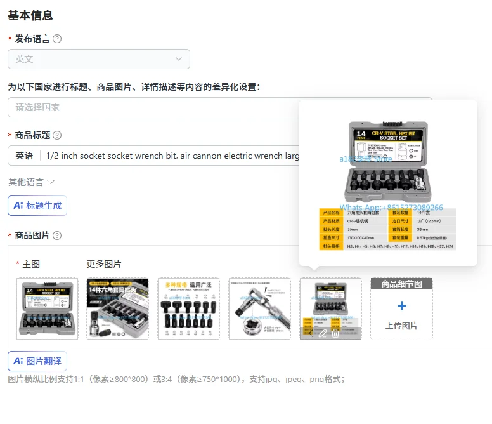Click the blue plus icon to upload image
The width and height of the screenshot is (492, 424).
click(401, 306)
